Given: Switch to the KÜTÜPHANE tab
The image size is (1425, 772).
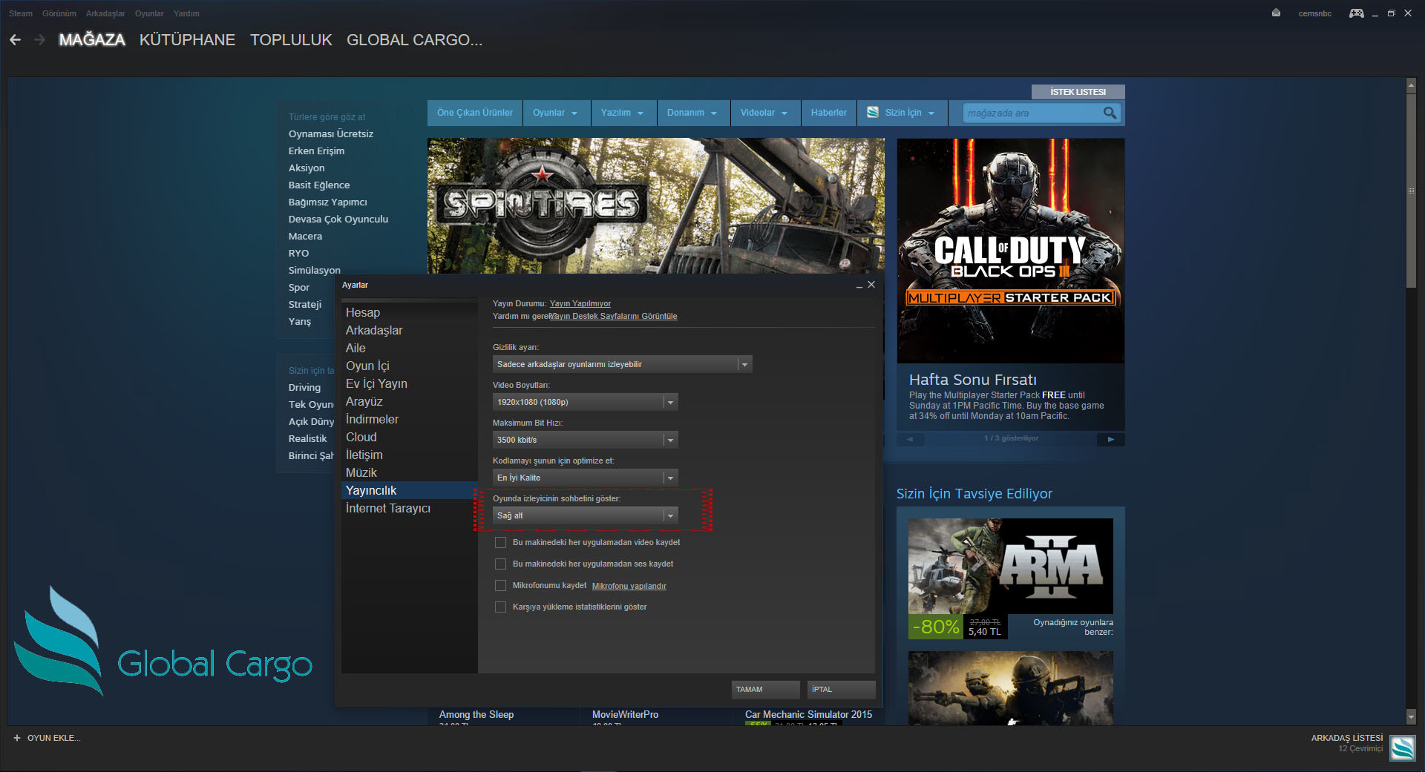Looking at the screenshot, I should 187,40.
